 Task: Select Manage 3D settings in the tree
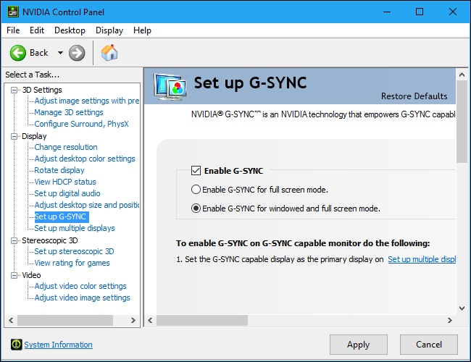tap(69, 112)
